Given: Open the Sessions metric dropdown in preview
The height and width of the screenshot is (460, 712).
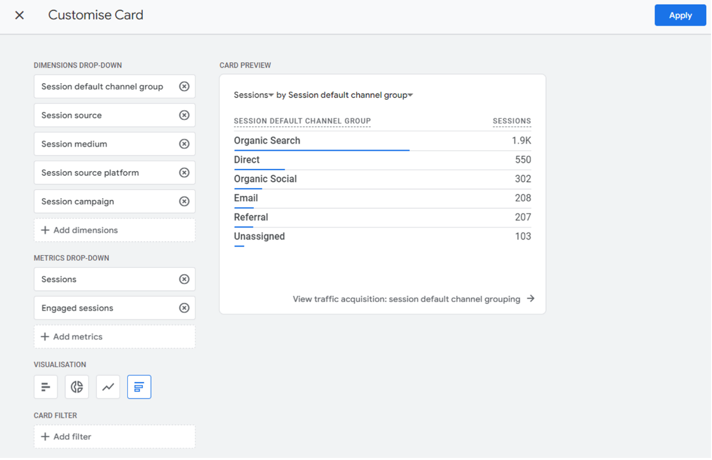Looking at the screenshot, I should 254,95.
